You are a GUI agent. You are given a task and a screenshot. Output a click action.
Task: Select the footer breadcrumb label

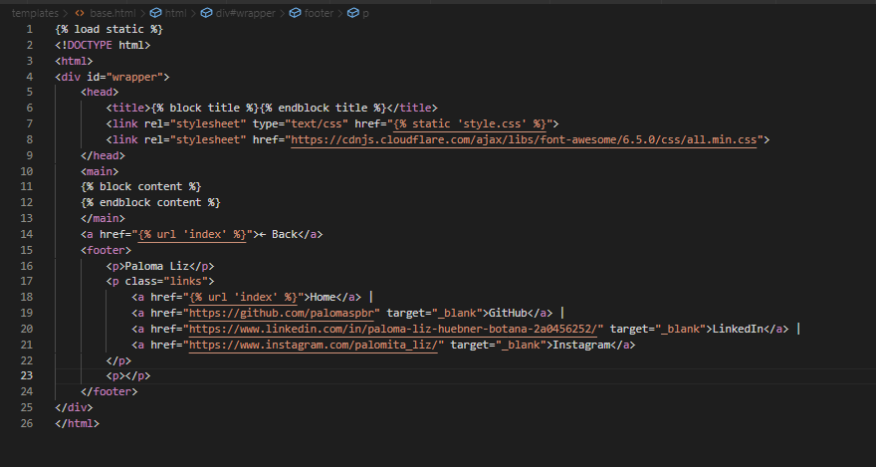pyautogui.click(x=321, y=13)
